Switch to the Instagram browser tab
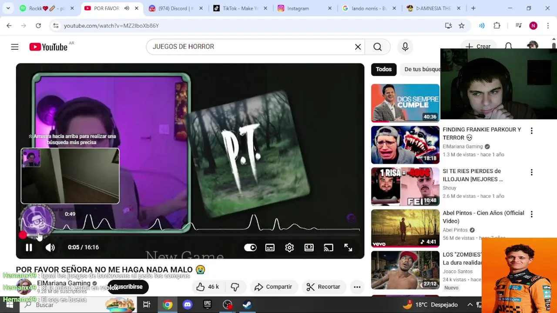 point(305,8)
